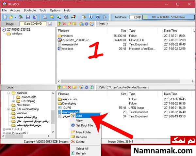Open the dropdown arrow beside Open icon

point(15,17)
